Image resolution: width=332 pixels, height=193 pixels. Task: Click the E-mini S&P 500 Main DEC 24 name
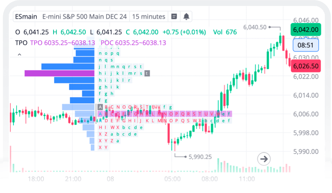84,17
